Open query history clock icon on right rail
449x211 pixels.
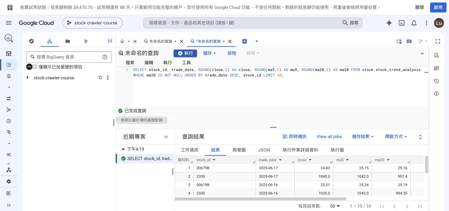[x=436, y=81]
